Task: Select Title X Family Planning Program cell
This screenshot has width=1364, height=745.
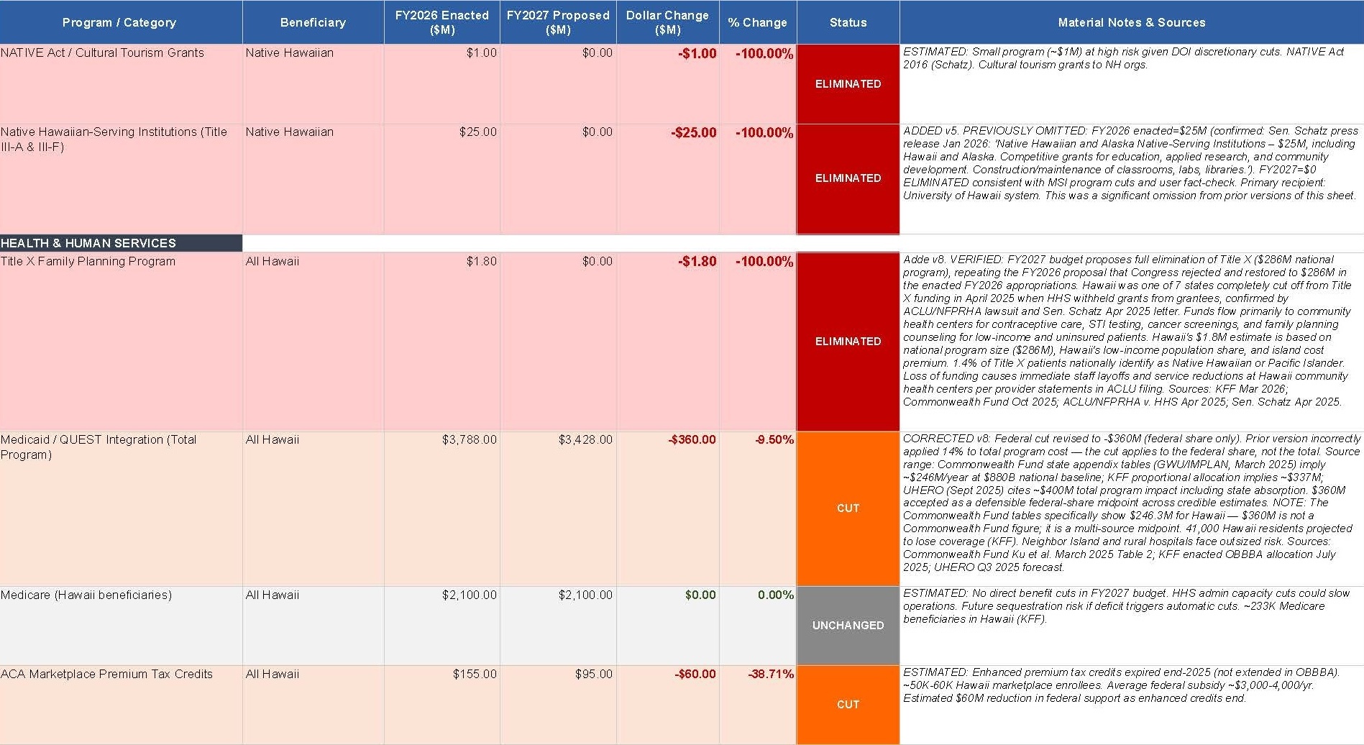Action: (121, 342)
